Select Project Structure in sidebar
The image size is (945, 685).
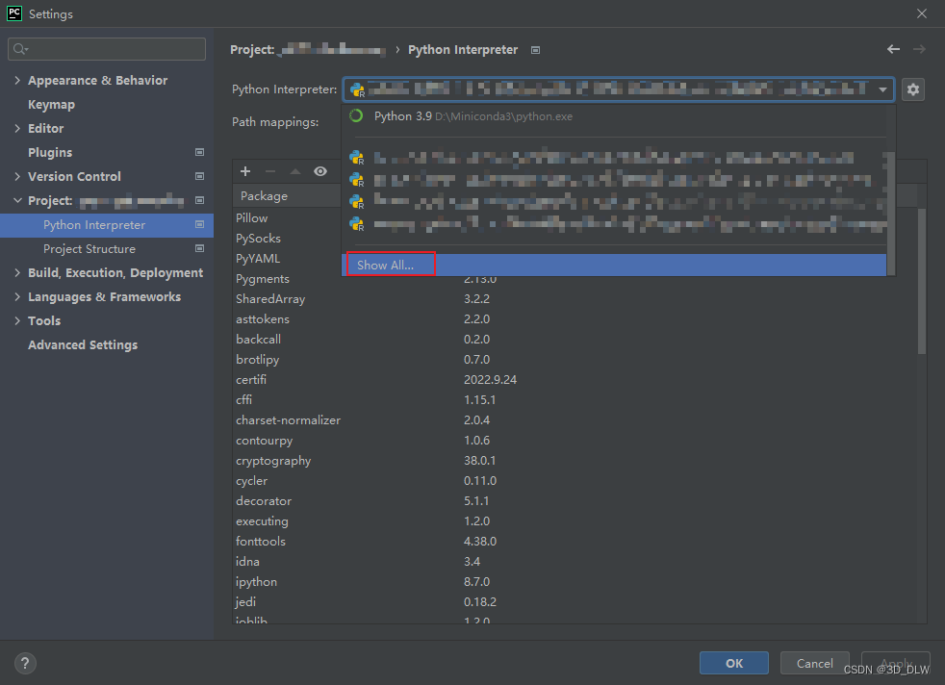(107, 249)
